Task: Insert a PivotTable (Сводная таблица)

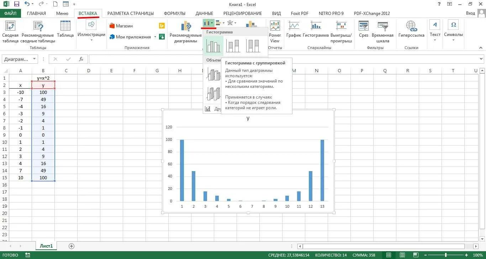Action: pos(10,32)
